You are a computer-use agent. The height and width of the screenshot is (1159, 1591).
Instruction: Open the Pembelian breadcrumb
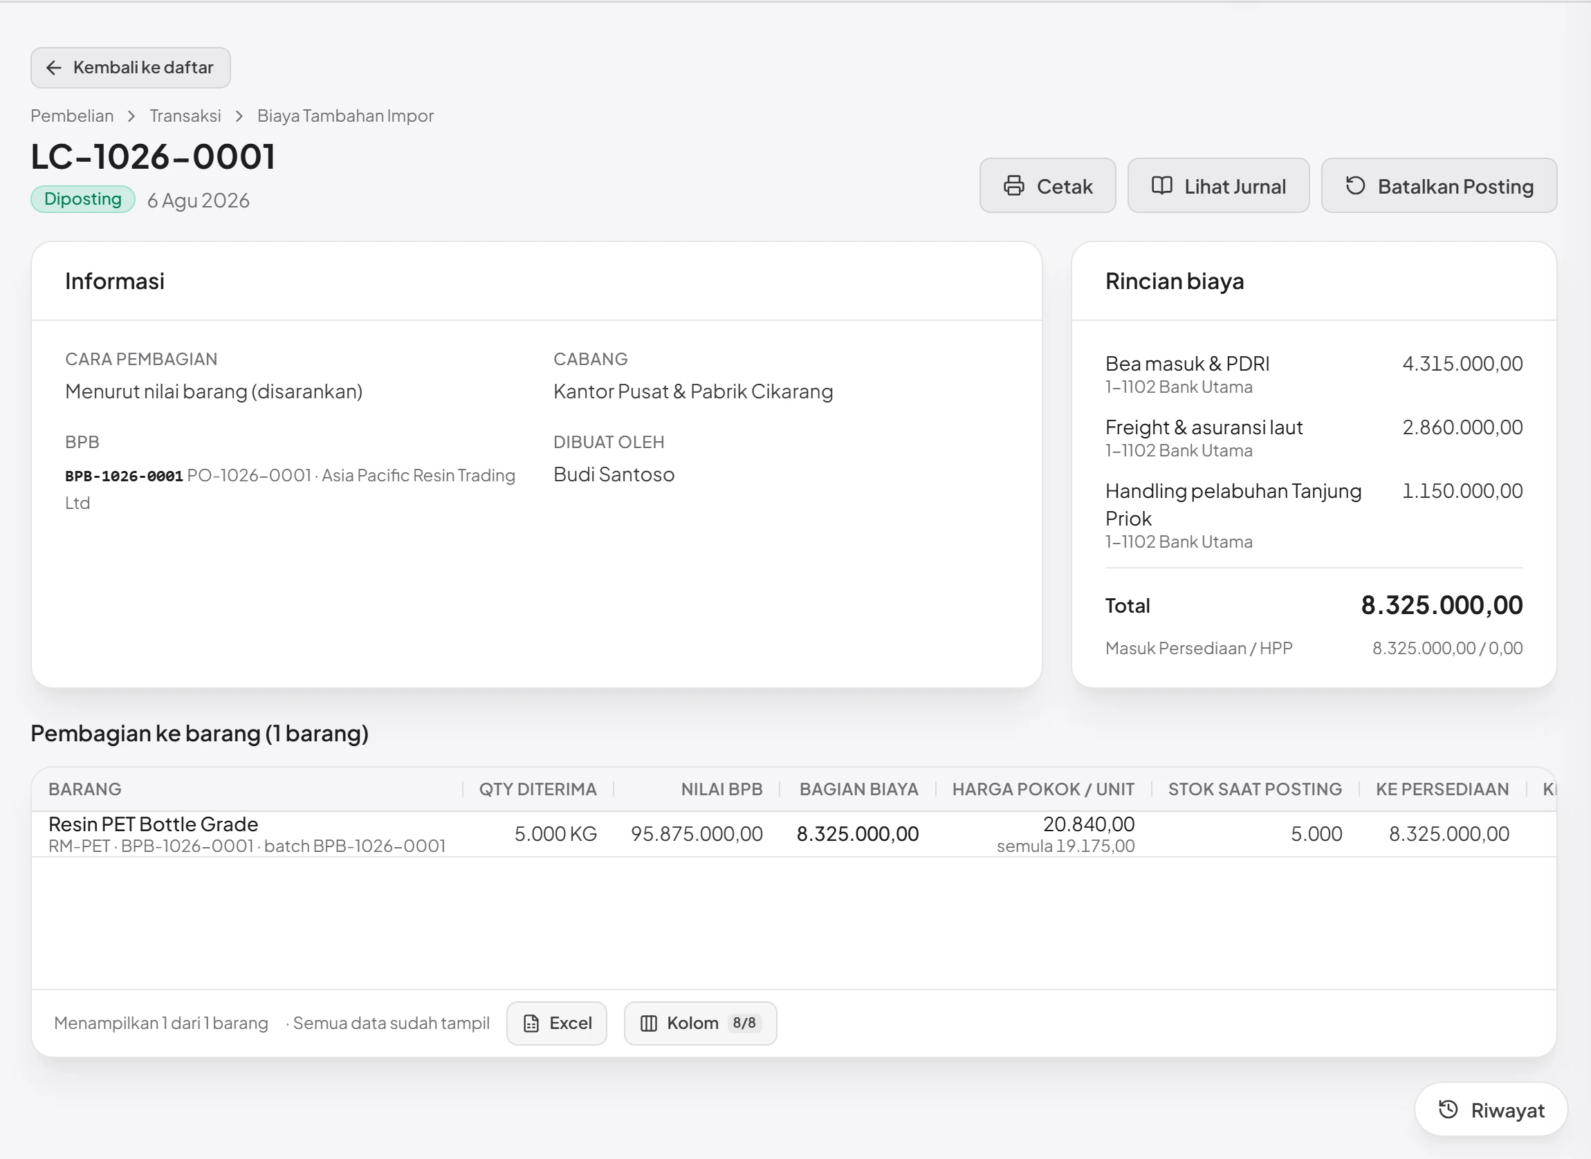[71, 115]
